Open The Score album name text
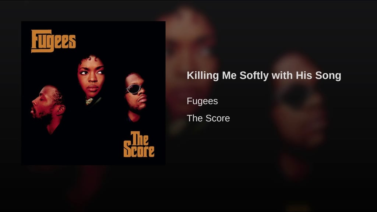The height and width of the screenshot is (212, 377). pos(208,118)
